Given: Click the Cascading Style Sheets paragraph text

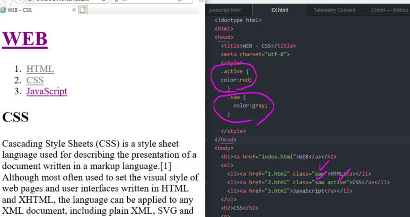Looking at the screenshot, I should (x=101, y=177).
